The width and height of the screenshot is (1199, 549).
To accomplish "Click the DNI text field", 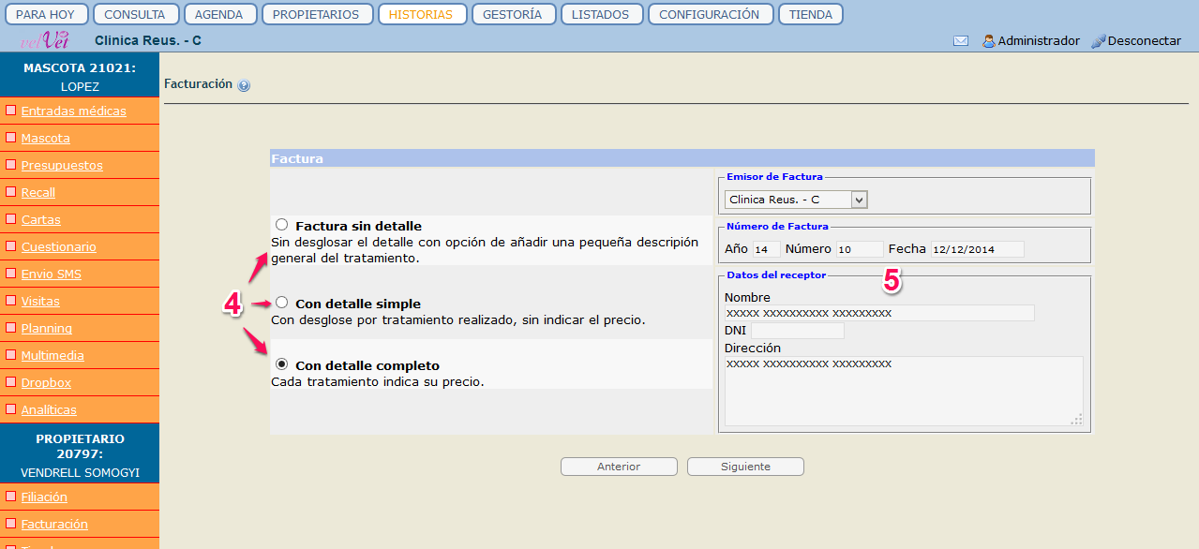I will pos(797,331).
